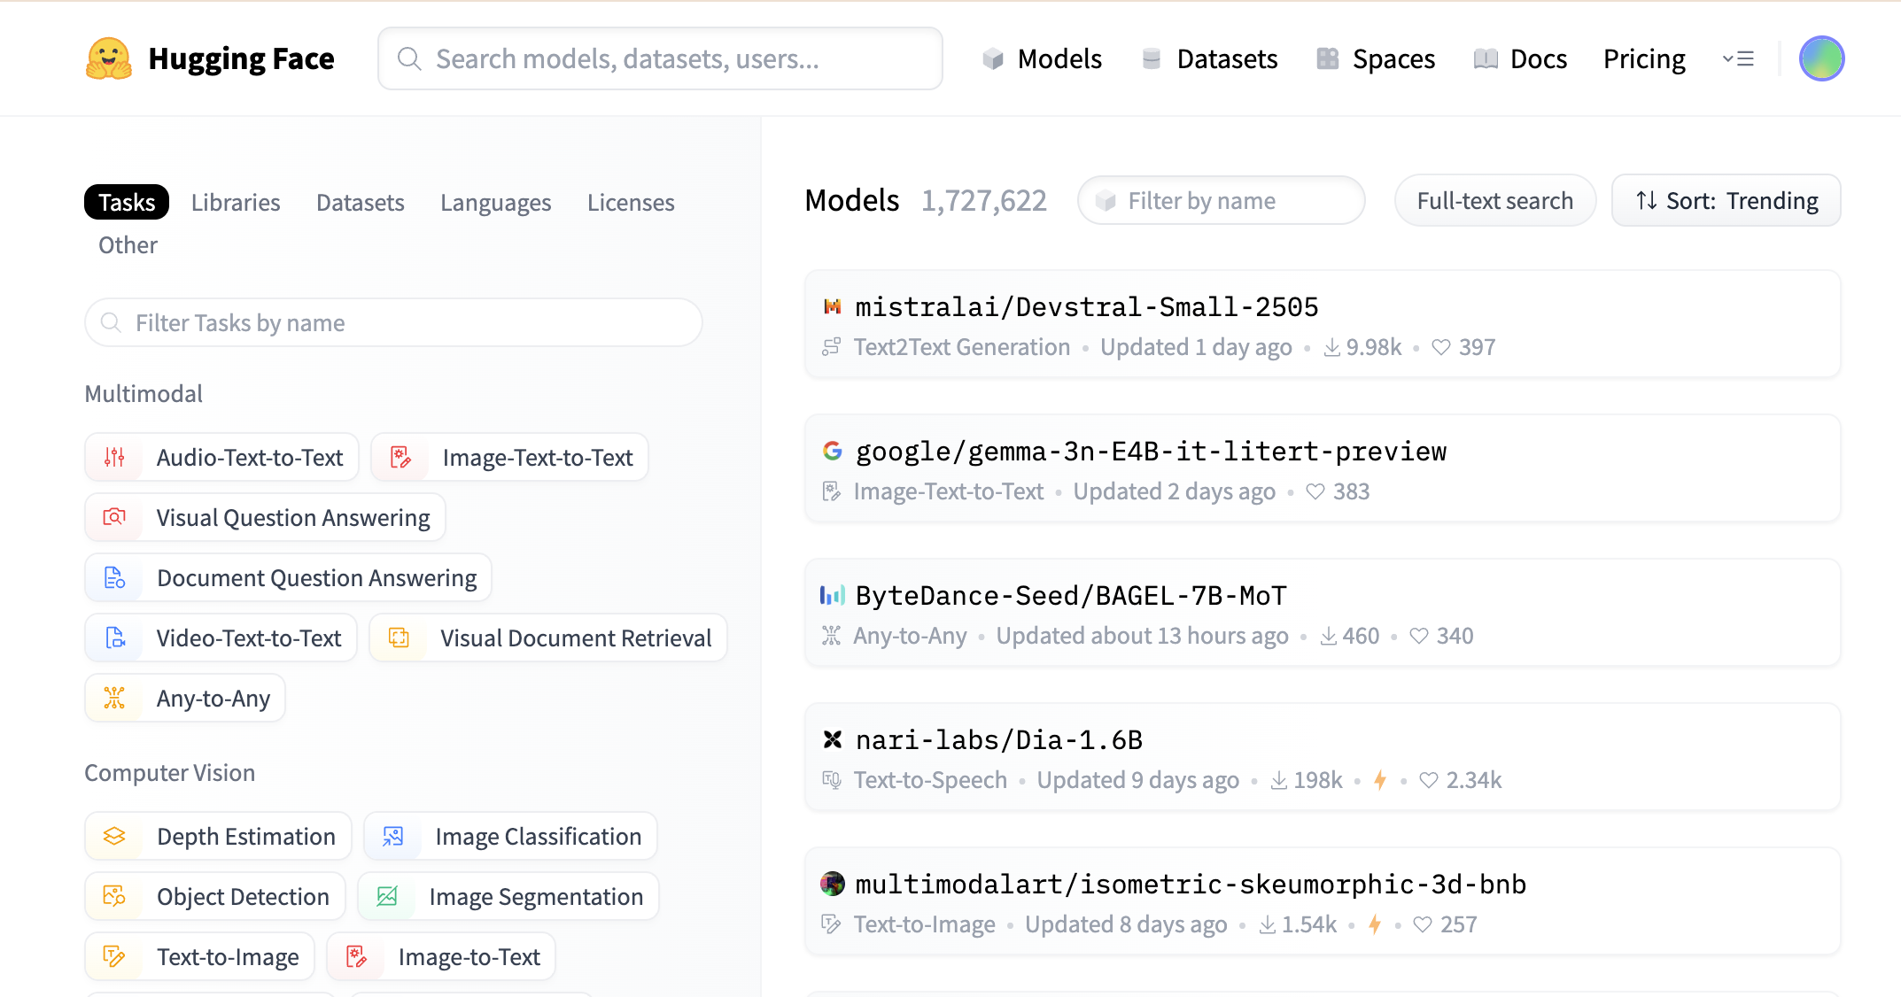Switch to the Datasets filter tab

(361, 203)
